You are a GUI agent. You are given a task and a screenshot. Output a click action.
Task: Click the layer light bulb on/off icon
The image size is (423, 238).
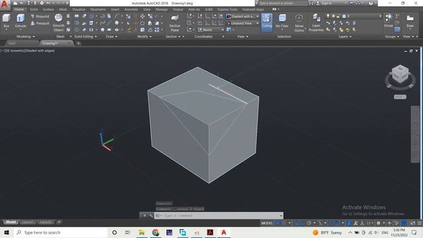(x=328, y=17)
